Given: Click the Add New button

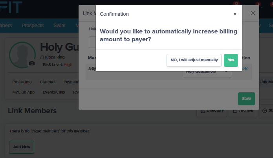Looking at the screenshot, I should 22,147.
